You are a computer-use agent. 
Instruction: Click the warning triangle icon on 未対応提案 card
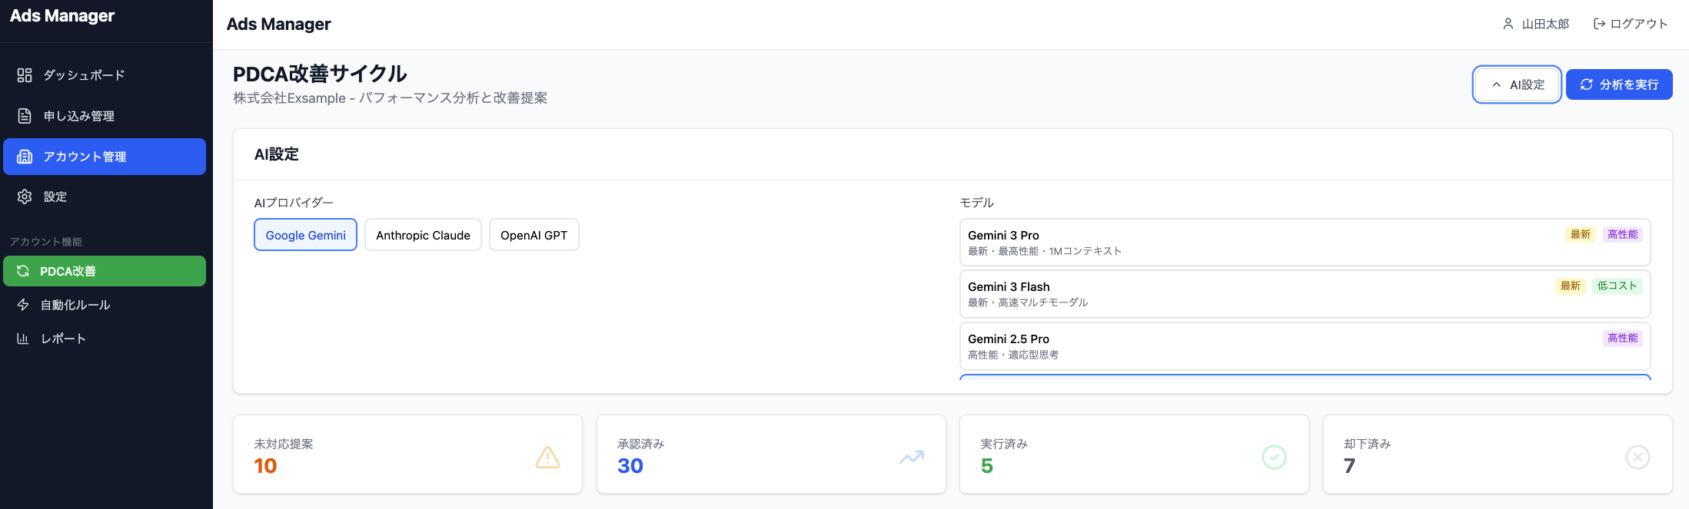pyautogui.click(x=547, y=458)
